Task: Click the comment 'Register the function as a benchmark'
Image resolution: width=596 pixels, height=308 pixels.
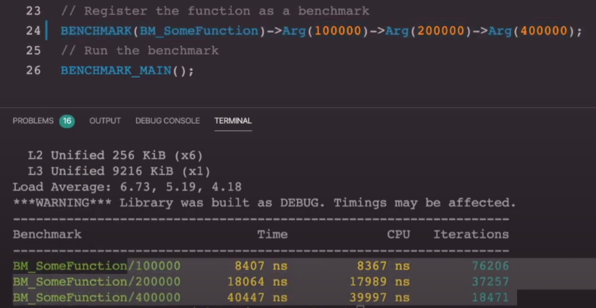Action: (x=214, y=11)
